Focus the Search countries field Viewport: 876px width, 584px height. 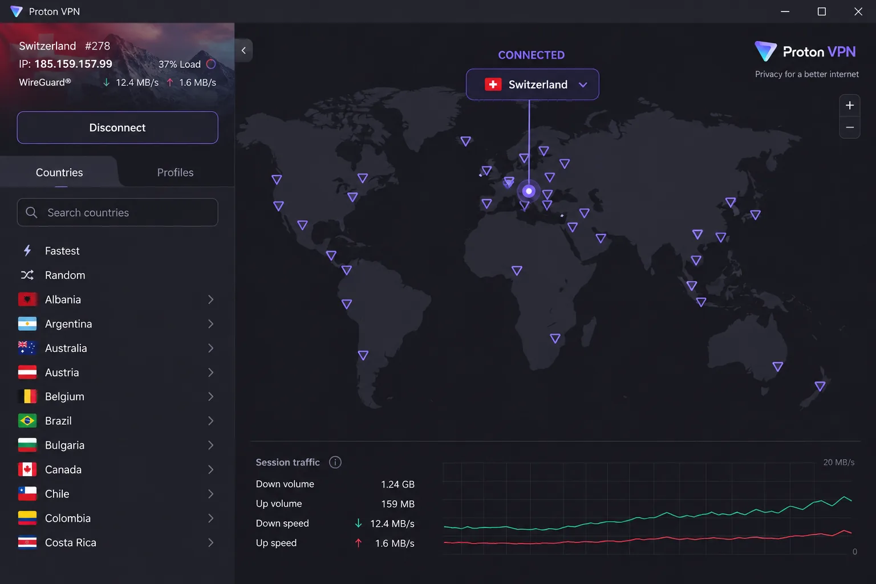tap(117, 212)
